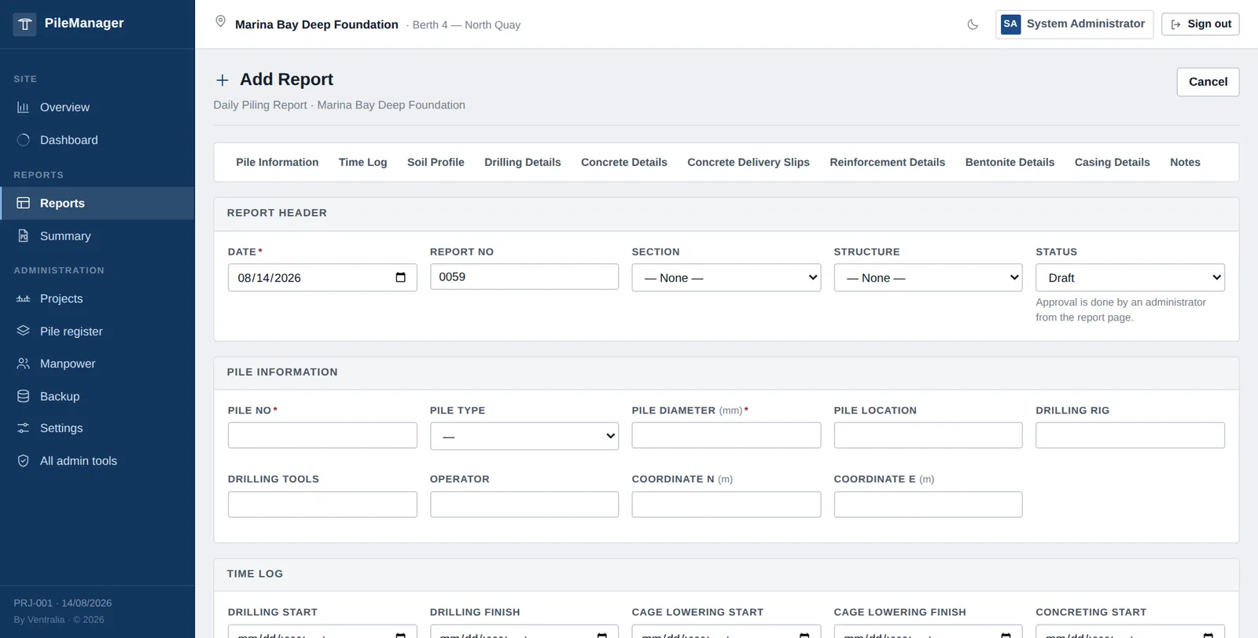The image size is (1258, 638).
Task: Jump to the Notes tab
Action: point(1185,163)
